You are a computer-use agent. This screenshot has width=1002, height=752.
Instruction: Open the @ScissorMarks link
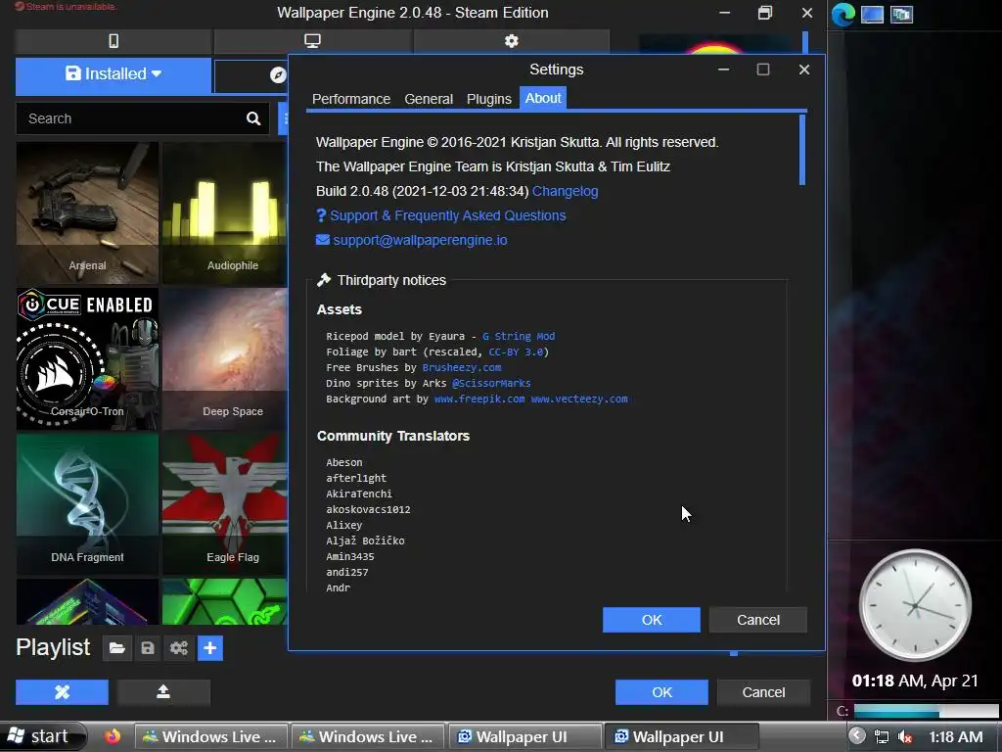(491, 383)
